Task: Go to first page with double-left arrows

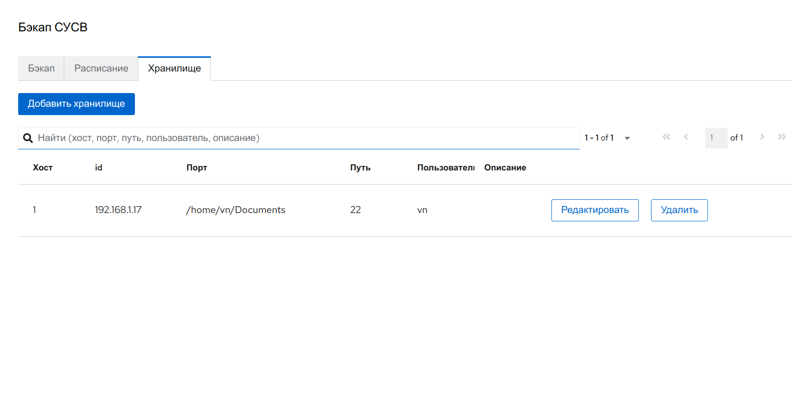Action: (x=666, y=137)
